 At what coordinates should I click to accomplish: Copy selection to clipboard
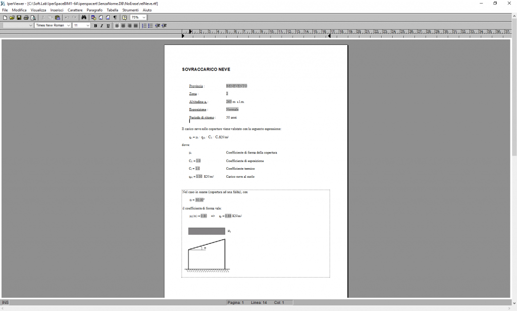coord(50,18)
